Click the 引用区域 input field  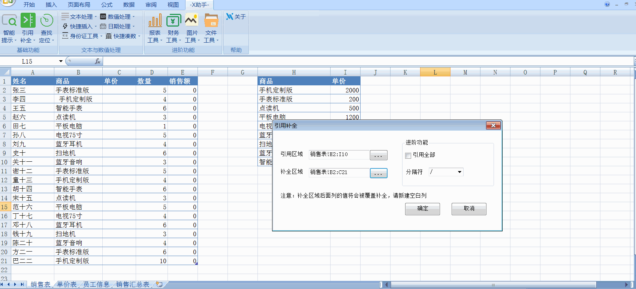click(x=339, y=154)
